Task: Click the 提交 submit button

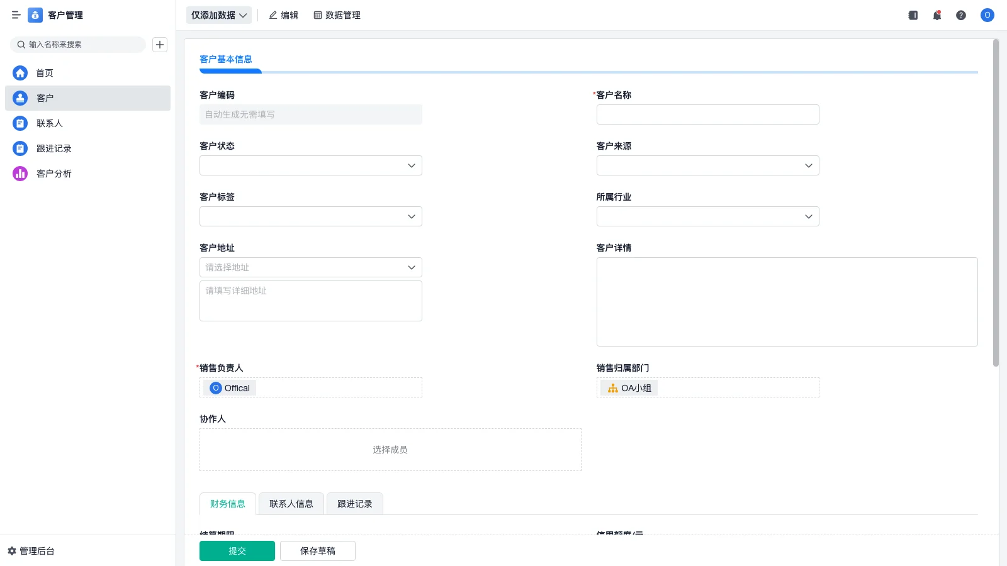Action: tap(237, 550)
